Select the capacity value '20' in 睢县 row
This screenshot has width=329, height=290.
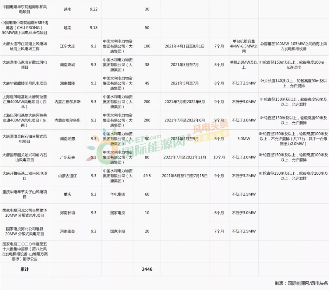147,231
